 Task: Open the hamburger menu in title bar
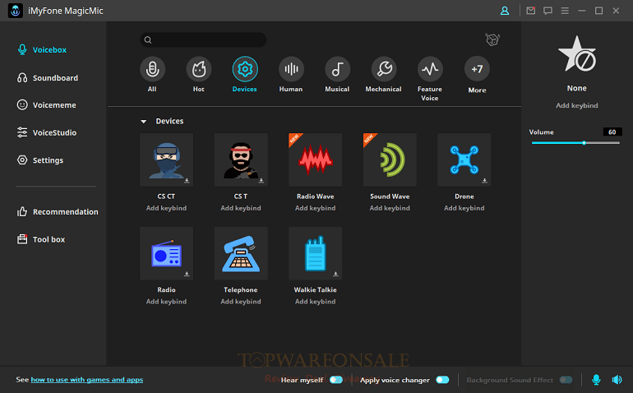tap(565, 11)
